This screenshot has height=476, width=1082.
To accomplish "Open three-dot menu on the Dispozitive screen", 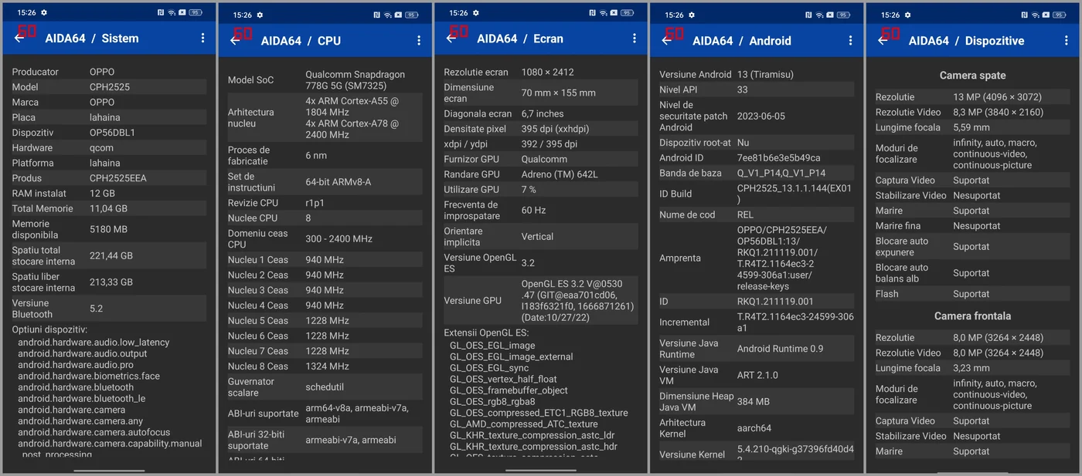I will (x=1066, y=40).
